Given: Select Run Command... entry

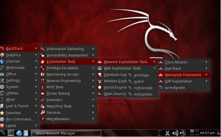Looking at the screenshot, I should [x=19, y=119].
